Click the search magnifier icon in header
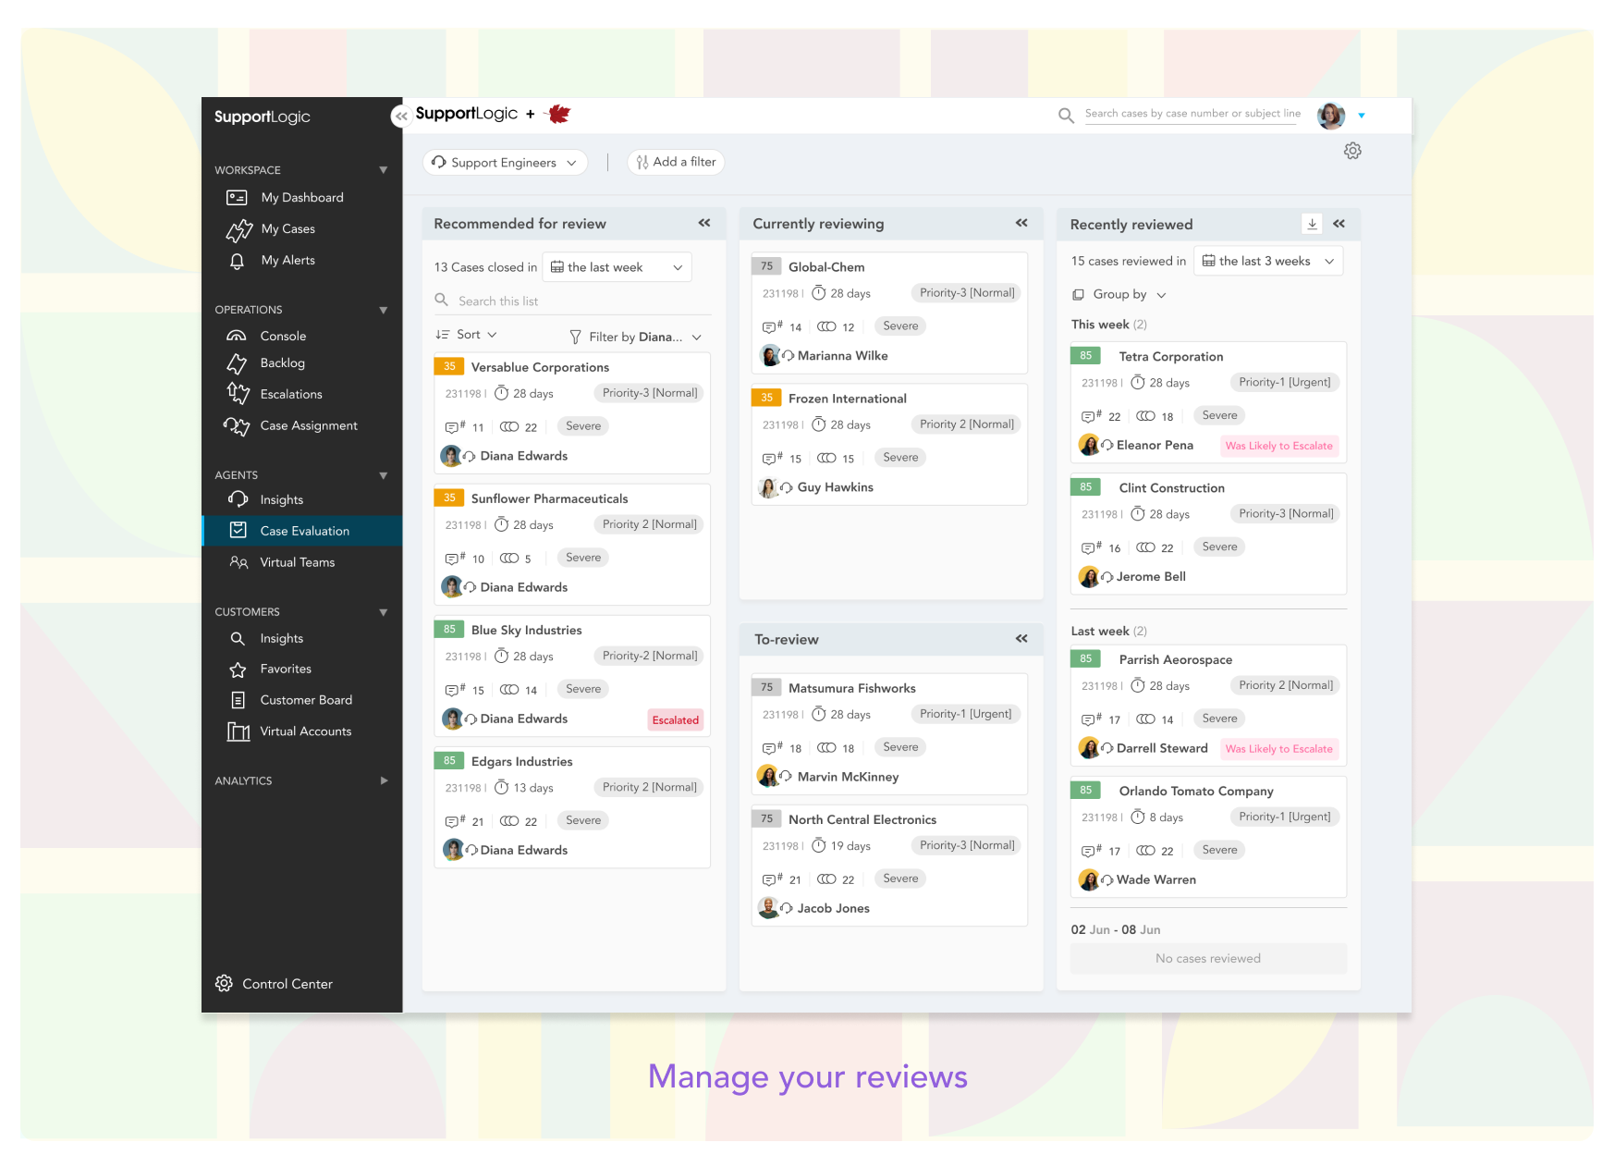This screenshot has width=1614, height=1167. point(1066,115)
